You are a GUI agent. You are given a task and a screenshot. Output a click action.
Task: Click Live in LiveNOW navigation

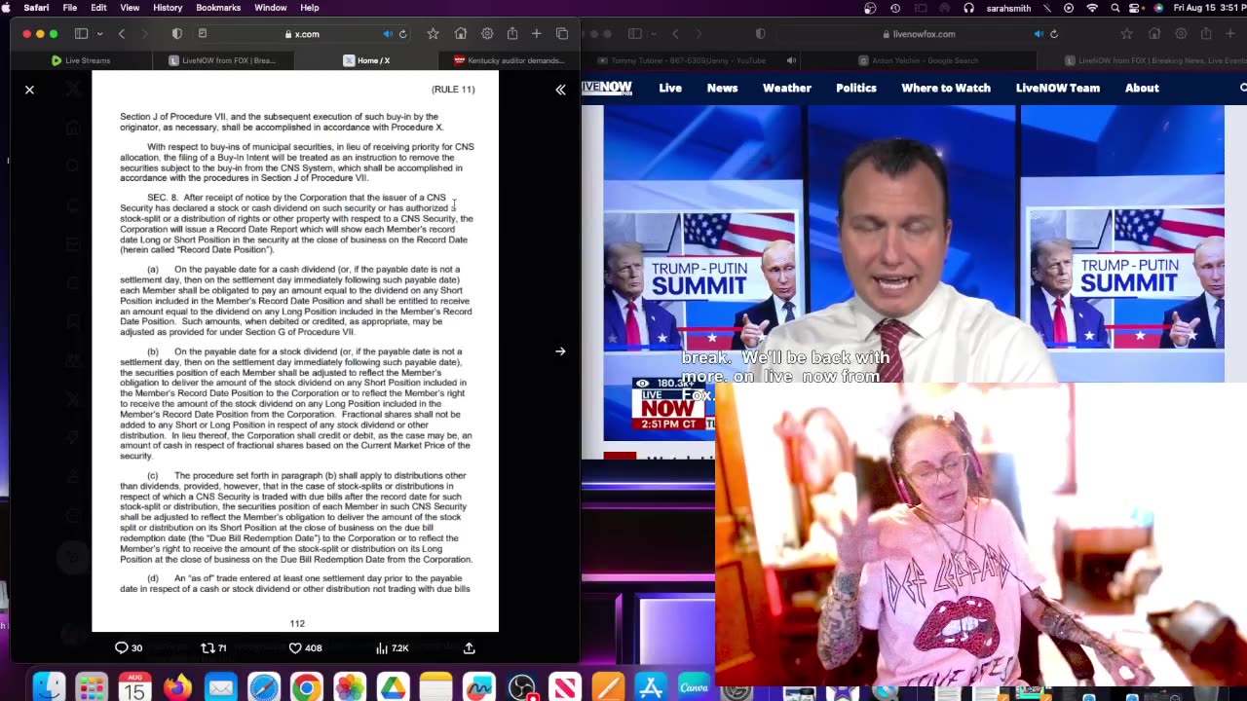[670, 88]
